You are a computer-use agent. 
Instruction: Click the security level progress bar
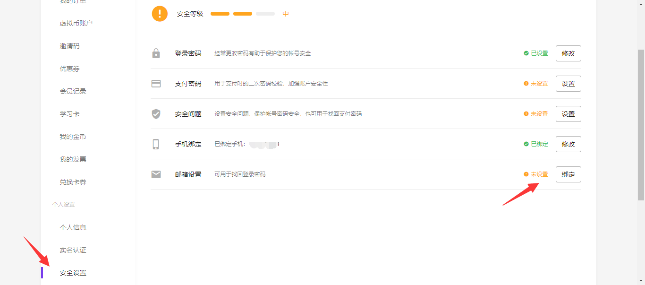click(x=242, y=14)
